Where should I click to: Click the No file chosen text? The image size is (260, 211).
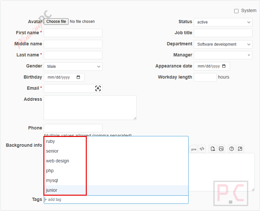(x=82, y=22)
